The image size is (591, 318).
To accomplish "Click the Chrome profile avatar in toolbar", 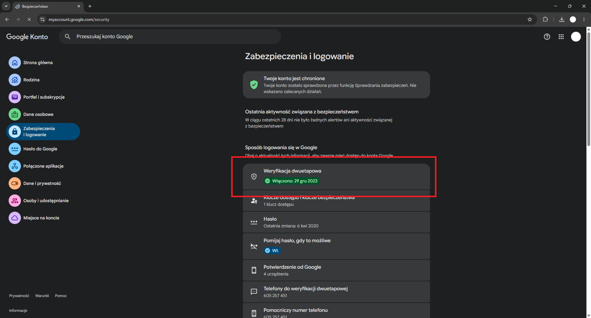I will tap(573, 19).
